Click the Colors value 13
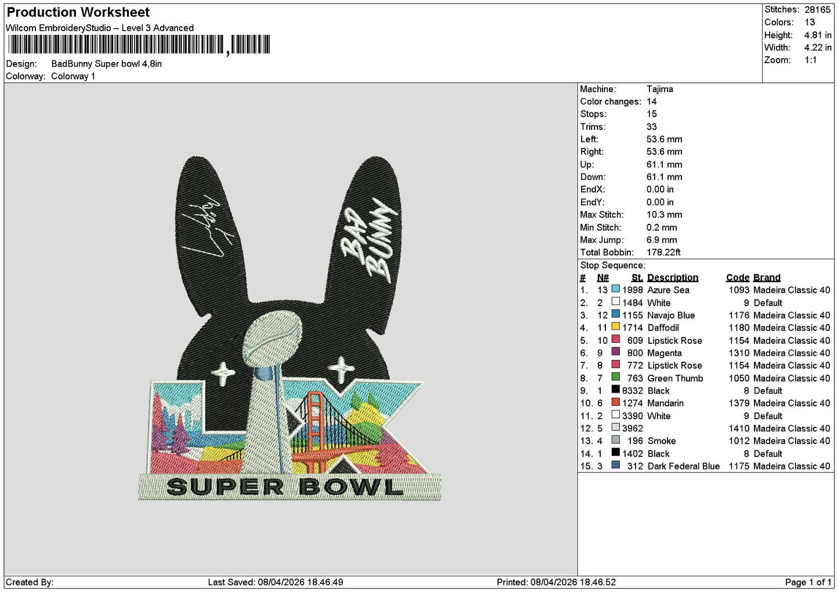Image resolution: width=838 pixels, height=592 pixels. 810,22
